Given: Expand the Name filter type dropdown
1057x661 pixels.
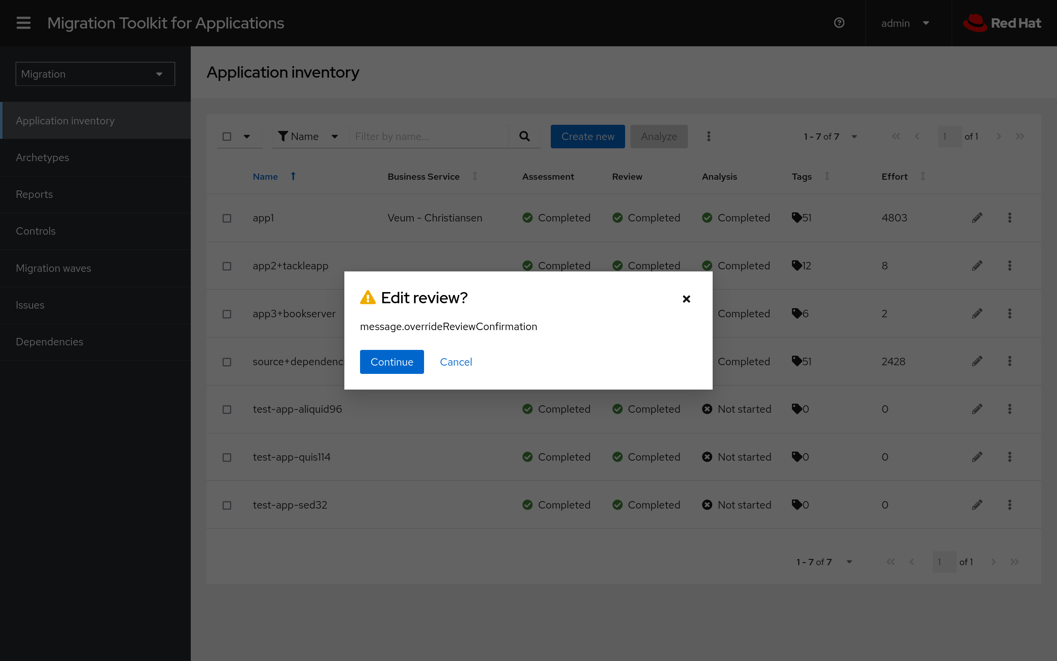Looking at the screenshot, I should point(309,136).
